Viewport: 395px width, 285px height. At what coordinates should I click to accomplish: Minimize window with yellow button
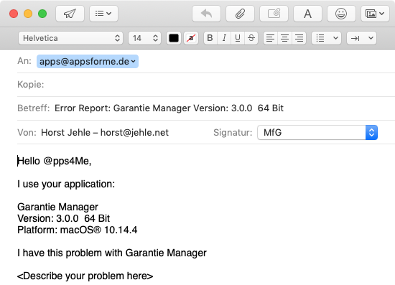(x=28, y=14)
